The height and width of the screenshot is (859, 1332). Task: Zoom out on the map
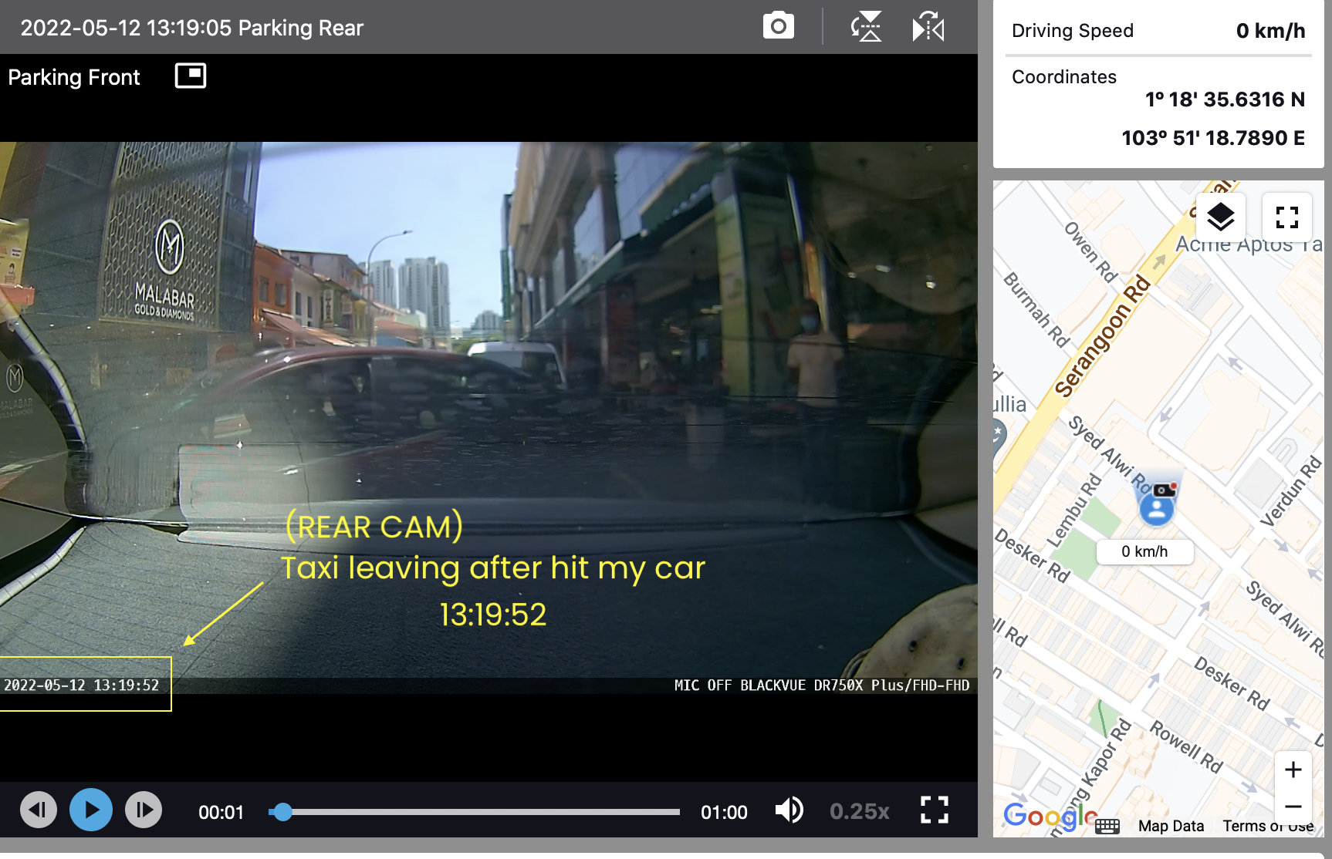[x=1293, y=807]
